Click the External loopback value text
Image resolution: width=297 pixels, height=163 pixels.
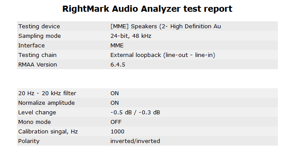point(163,55)
